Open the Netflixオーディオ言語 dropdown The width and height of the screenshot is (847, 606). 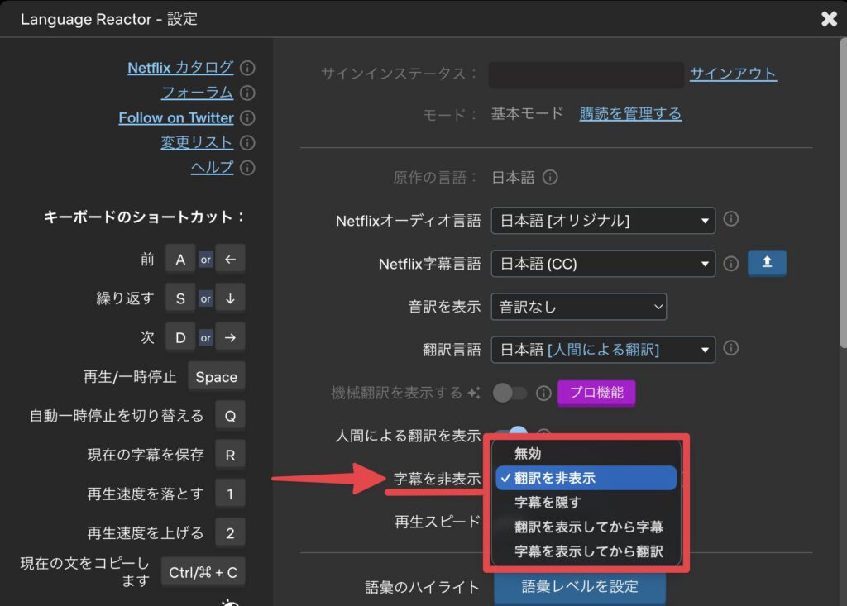(602, 220)
